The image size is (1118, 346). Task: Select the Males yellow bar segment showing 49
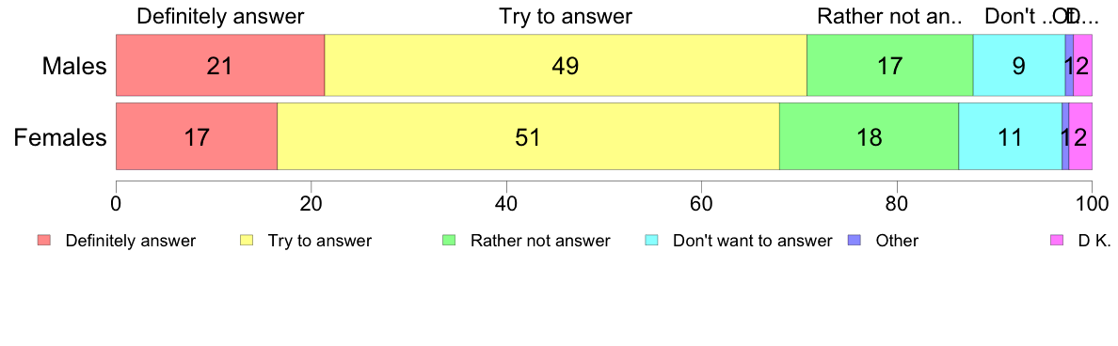pyautogui.click(x=566, y=65)
